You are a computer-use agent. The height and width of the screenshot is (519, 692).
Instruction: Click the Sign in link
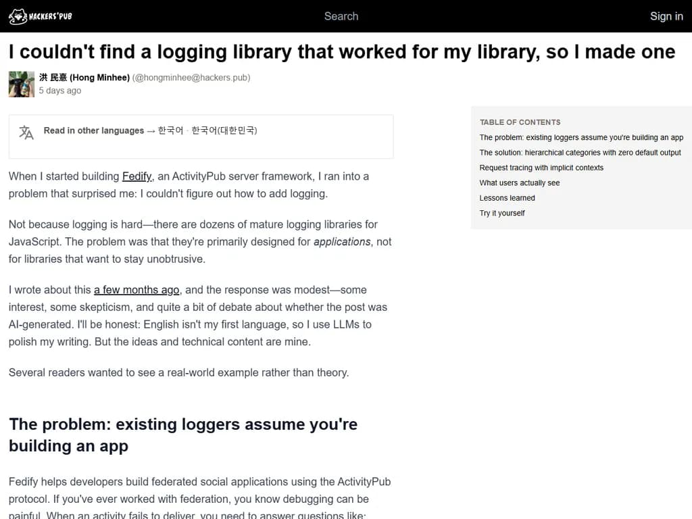pyautogui.click(x=666, y=16)
